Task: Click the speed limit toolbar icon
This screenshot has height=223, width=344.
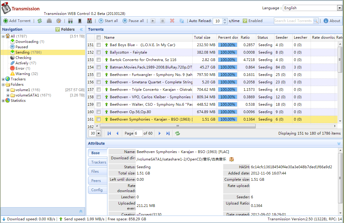Action: pyautogui.click(x=49, y=21)
